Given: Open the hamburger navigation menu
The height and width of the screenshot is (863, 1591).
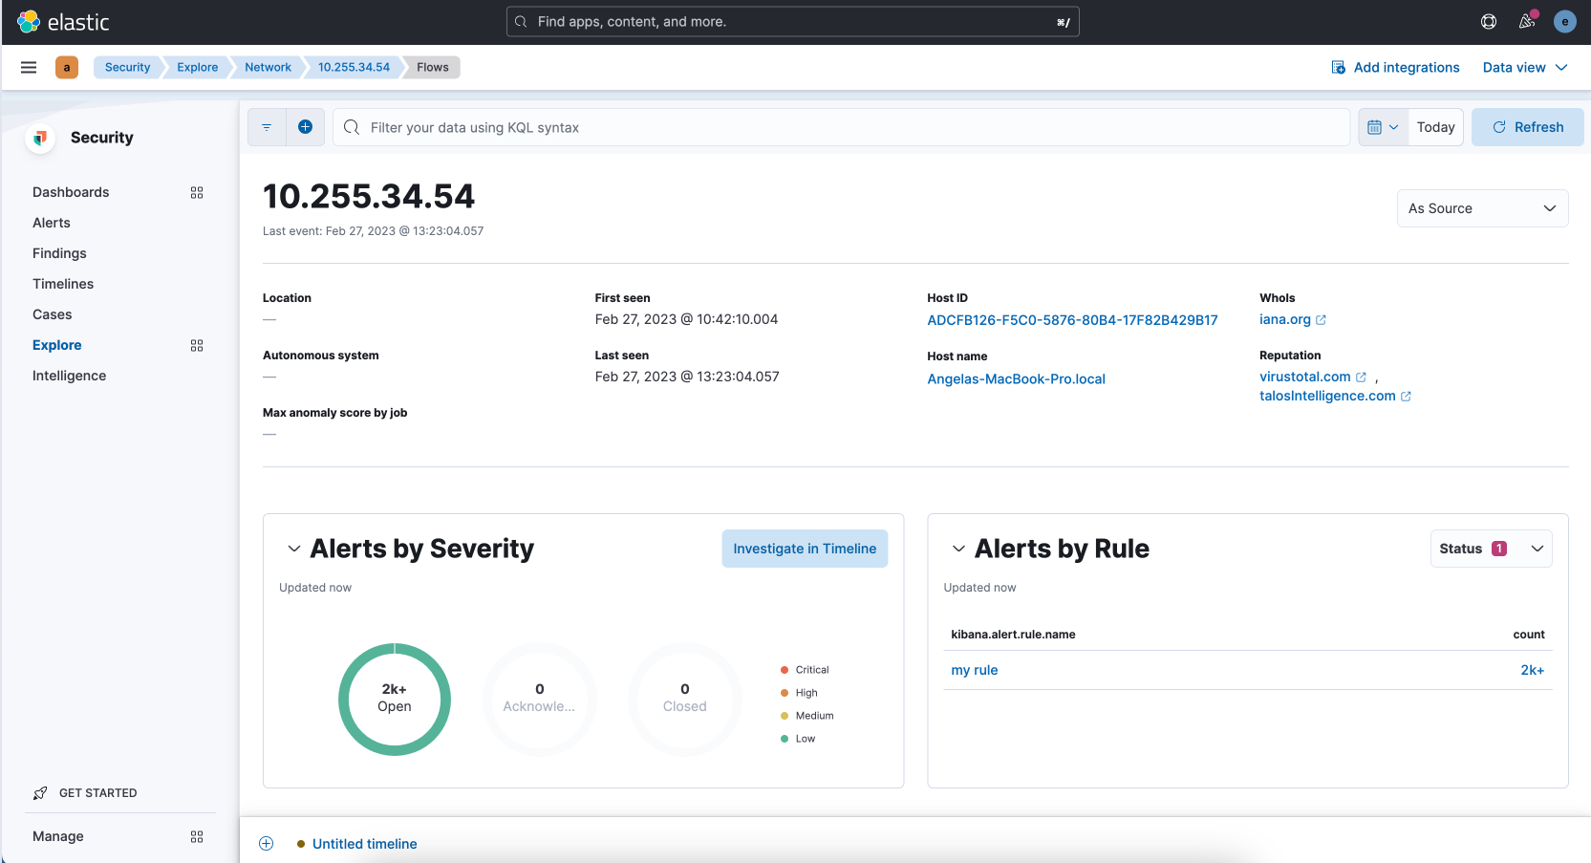Looking at the screenshot, I should coord(29,67).
